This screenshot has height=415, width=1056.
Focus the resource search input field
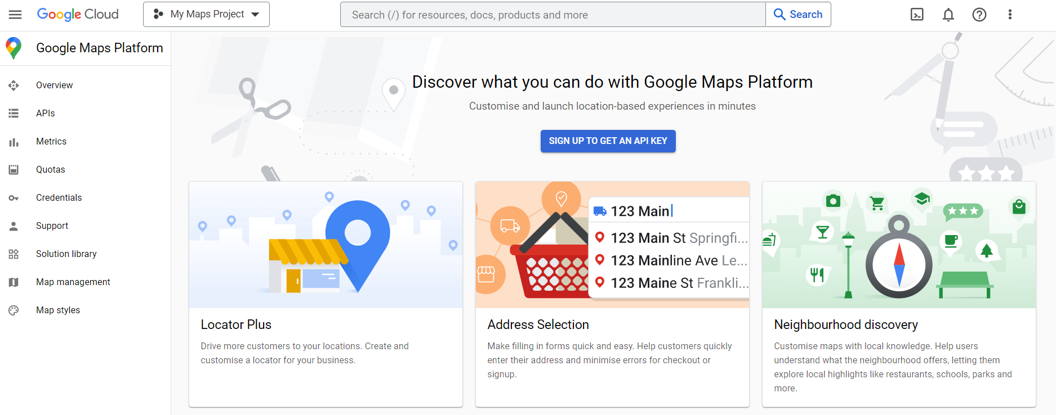(x=553, y=15)
